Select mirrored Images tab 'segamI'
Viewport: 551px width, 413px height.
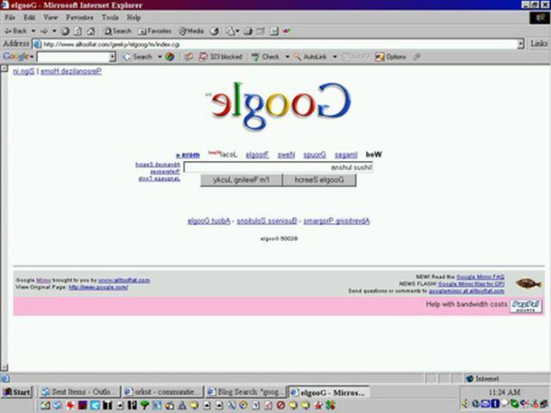tap(346, 155)
